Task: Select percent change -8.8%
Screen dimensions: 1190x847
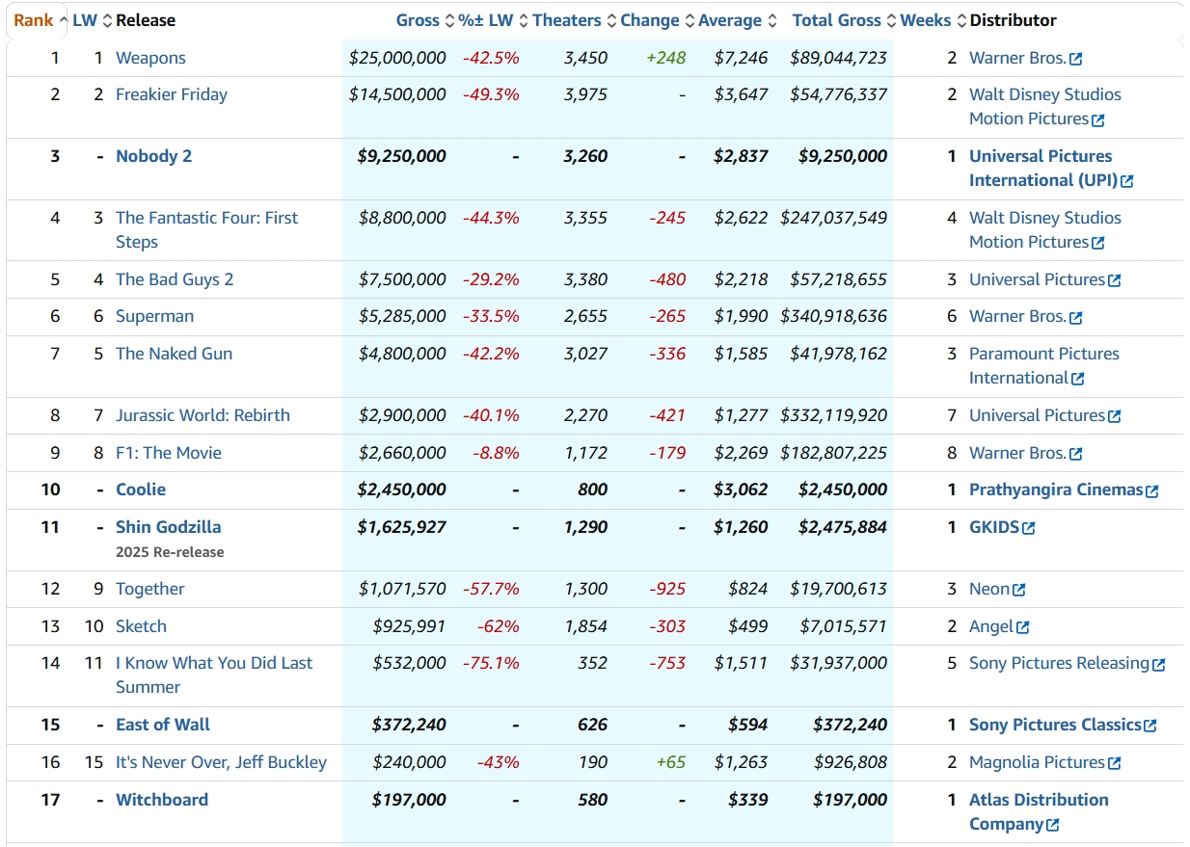Action: coord(495,453)
